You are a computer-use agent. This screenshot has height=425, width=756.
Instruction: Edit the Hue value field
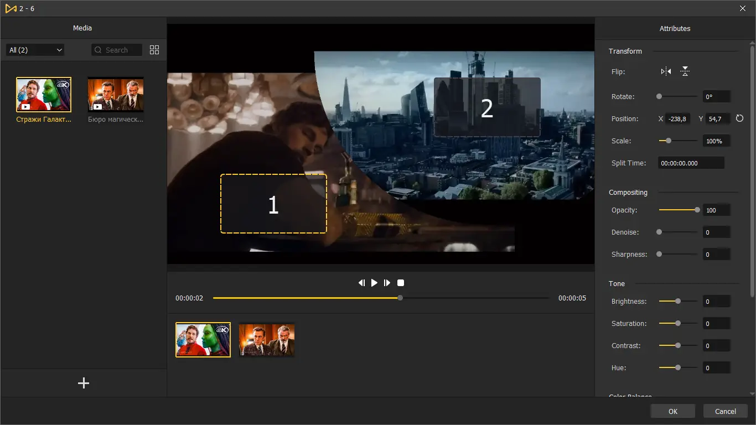point(717,367)
